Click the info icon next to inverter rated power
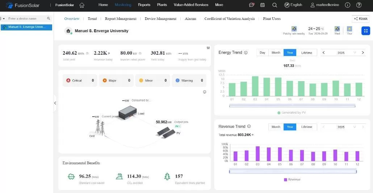Screen dimensions: 373x193 [x=140, y=53]
